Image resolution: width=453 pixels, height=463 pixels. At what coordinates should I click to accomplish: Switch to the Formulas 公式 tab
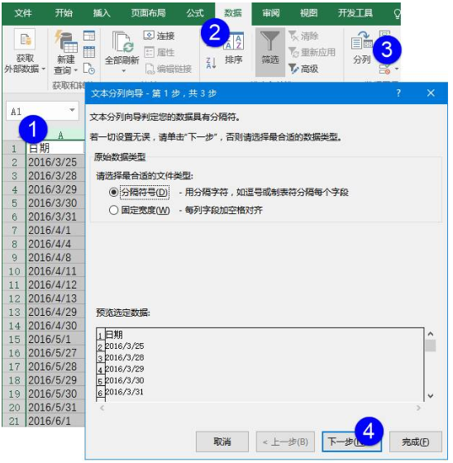(x=195, y=13)
